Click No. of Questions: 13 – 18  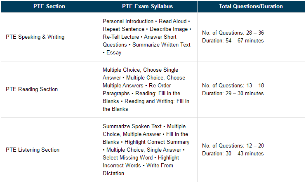[x=233, y=85]
